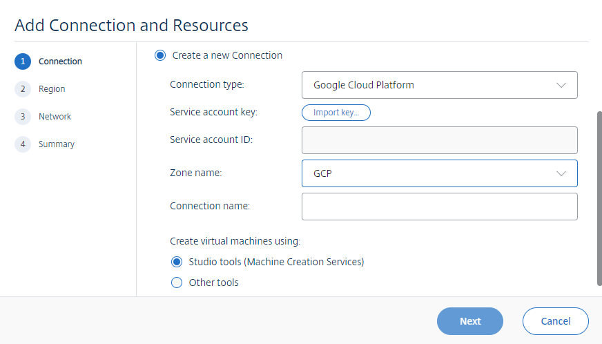The width and height of the screenshot is (602, 344).
Task: Open the Network step label
Action: [55, 117]
